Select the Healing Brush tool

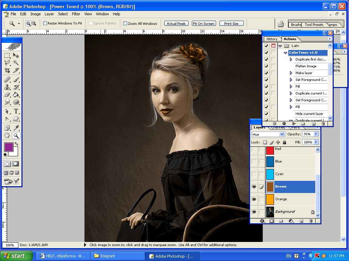pos(7,80)
